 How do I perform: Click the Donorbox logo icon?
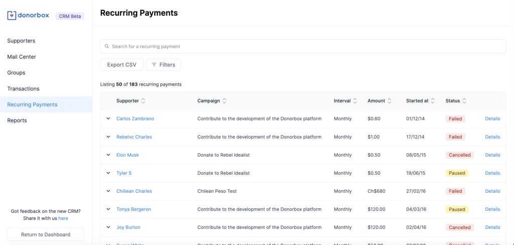coord(12,16)
